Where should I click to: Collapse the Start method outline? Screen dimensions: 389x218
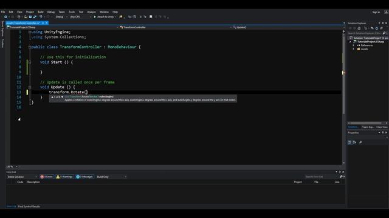point(30,62)
